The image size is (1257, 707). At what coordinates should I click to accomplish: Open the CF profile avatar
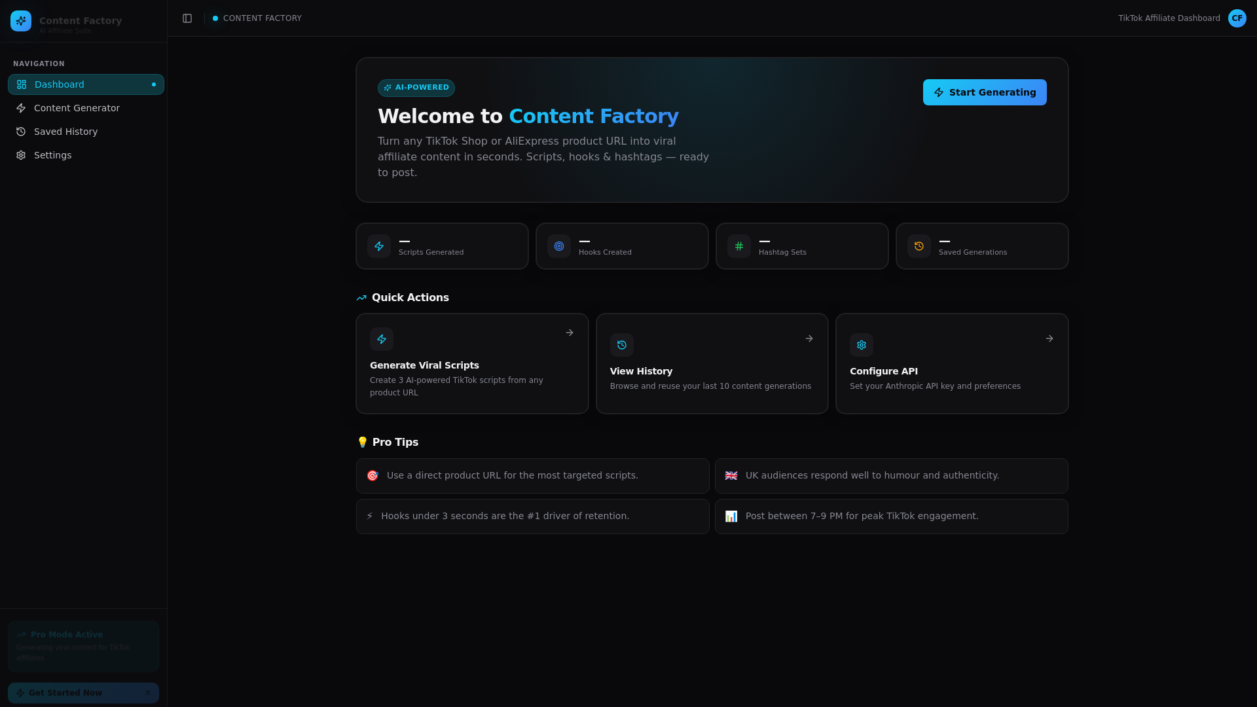(x=1237, y=18)
